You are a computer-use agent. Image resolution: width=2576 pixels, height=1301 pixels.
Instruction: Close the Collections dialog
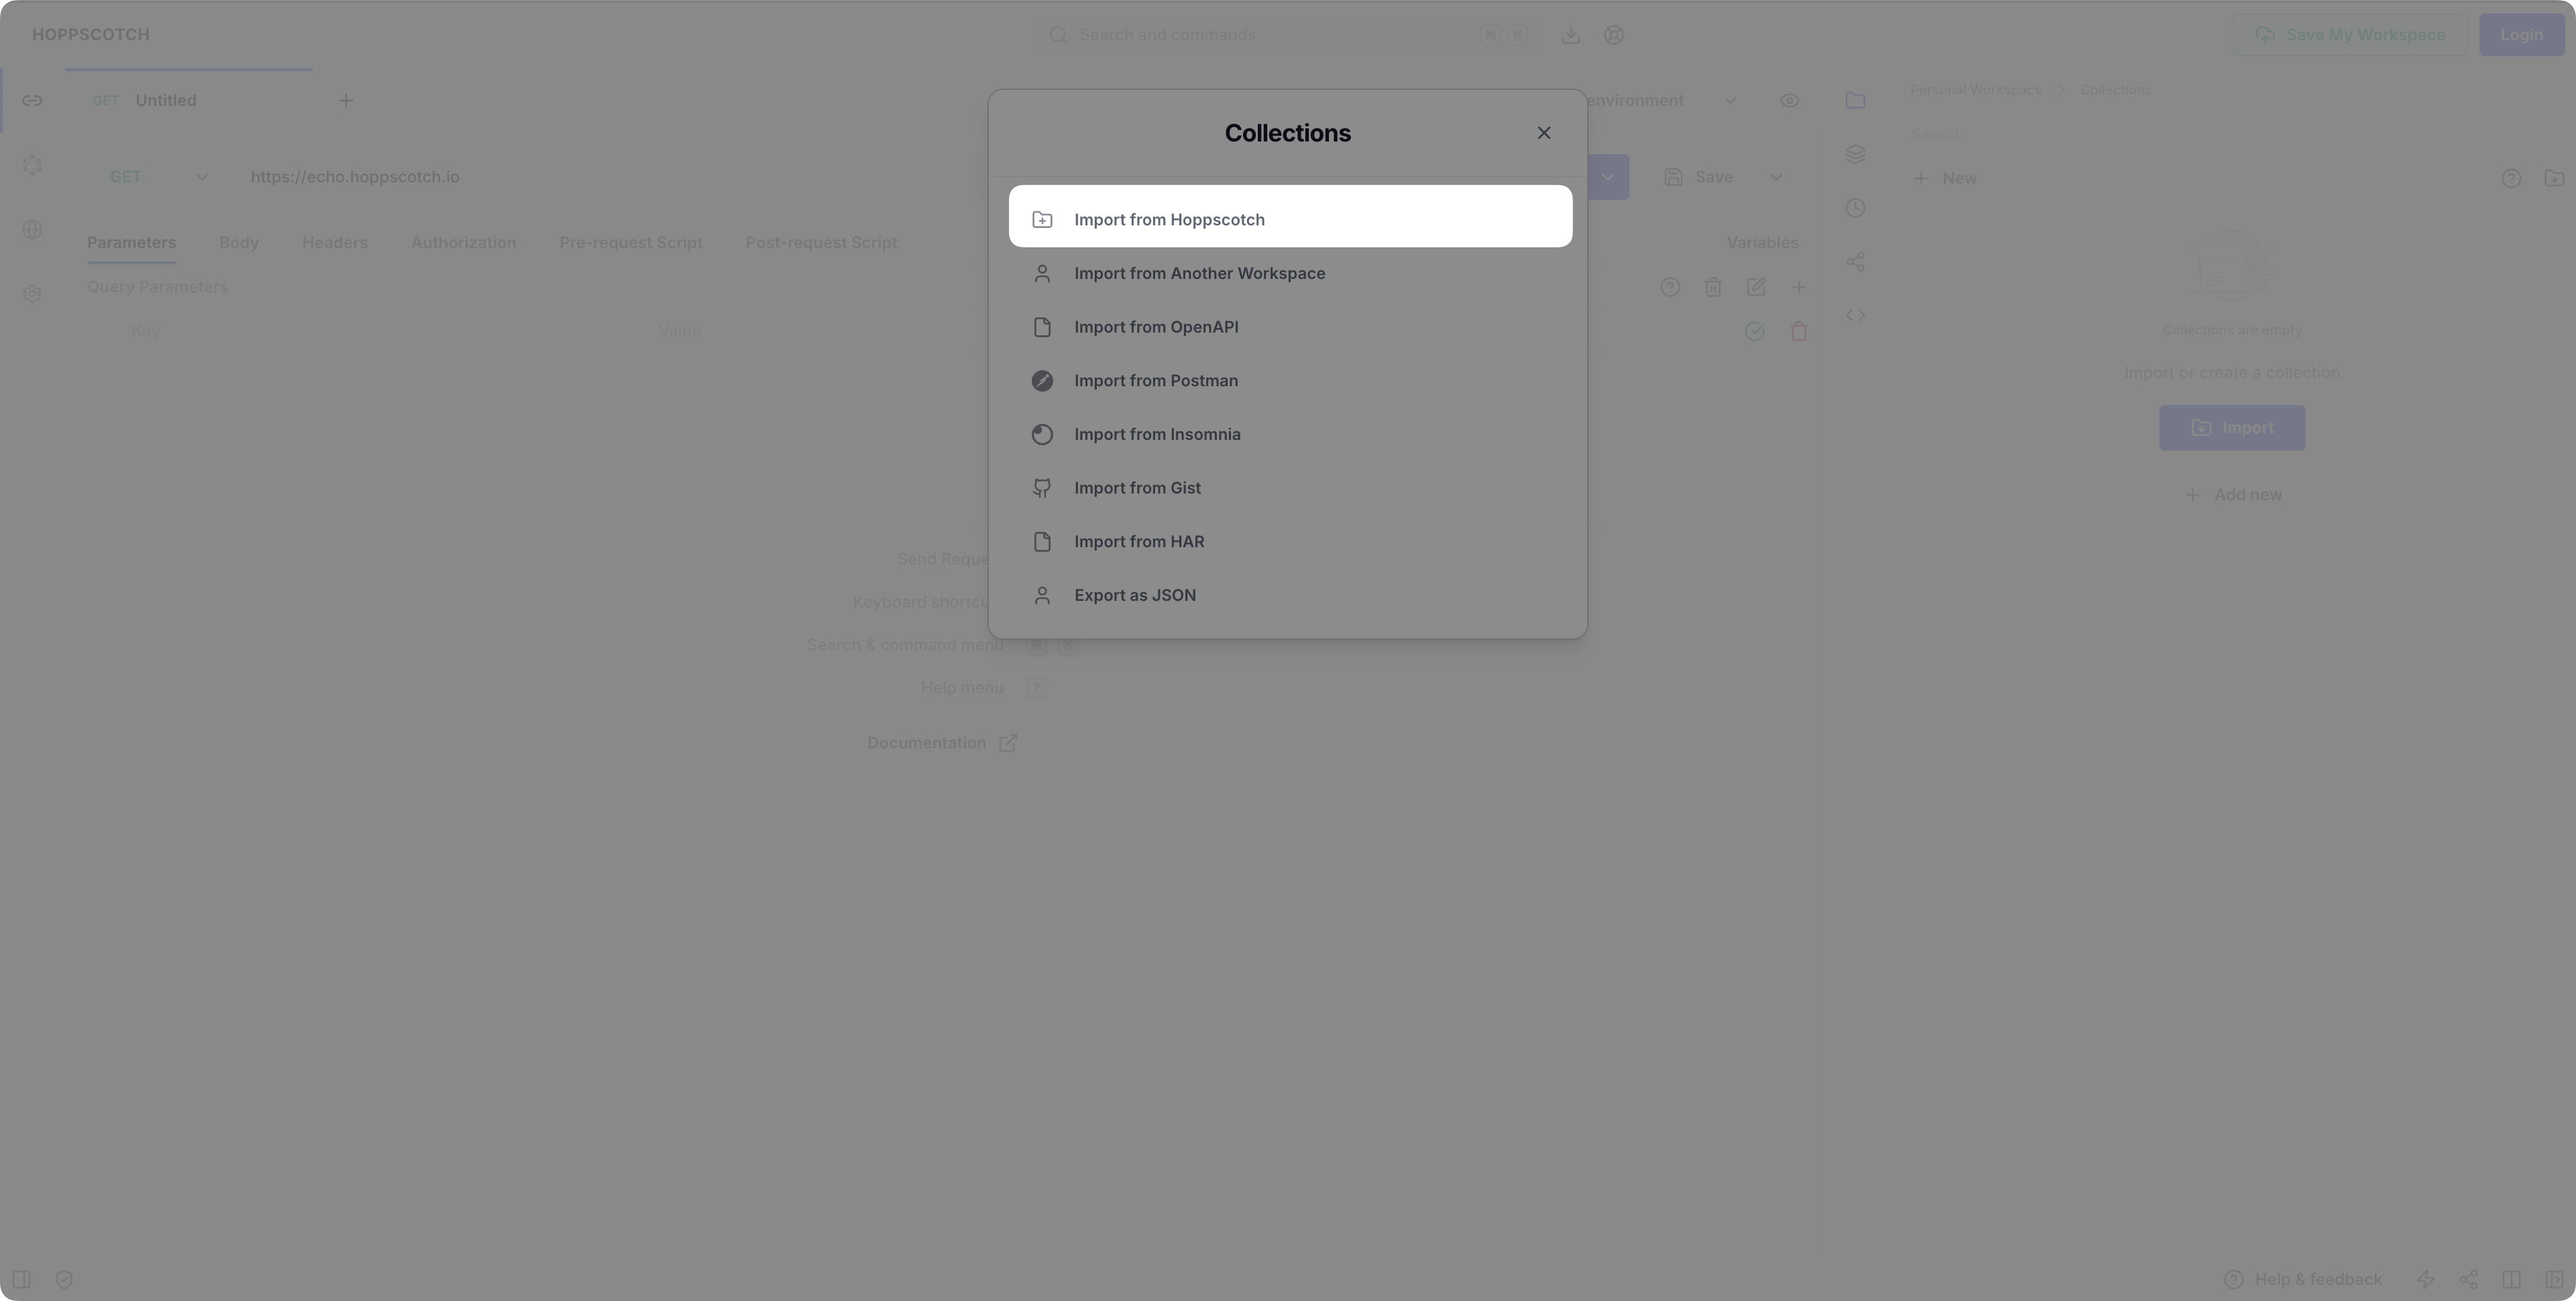coord(1543,133)
